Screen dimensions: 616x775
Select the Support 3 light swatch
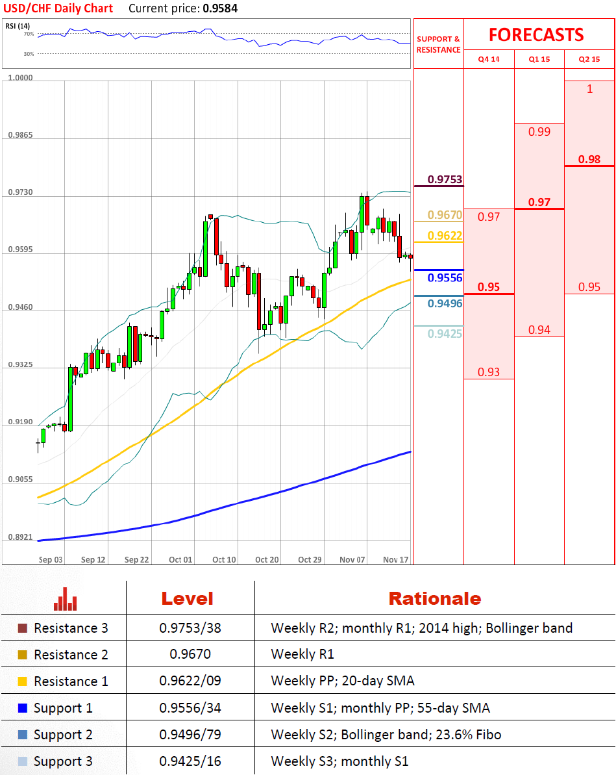(x=22, y=761)
